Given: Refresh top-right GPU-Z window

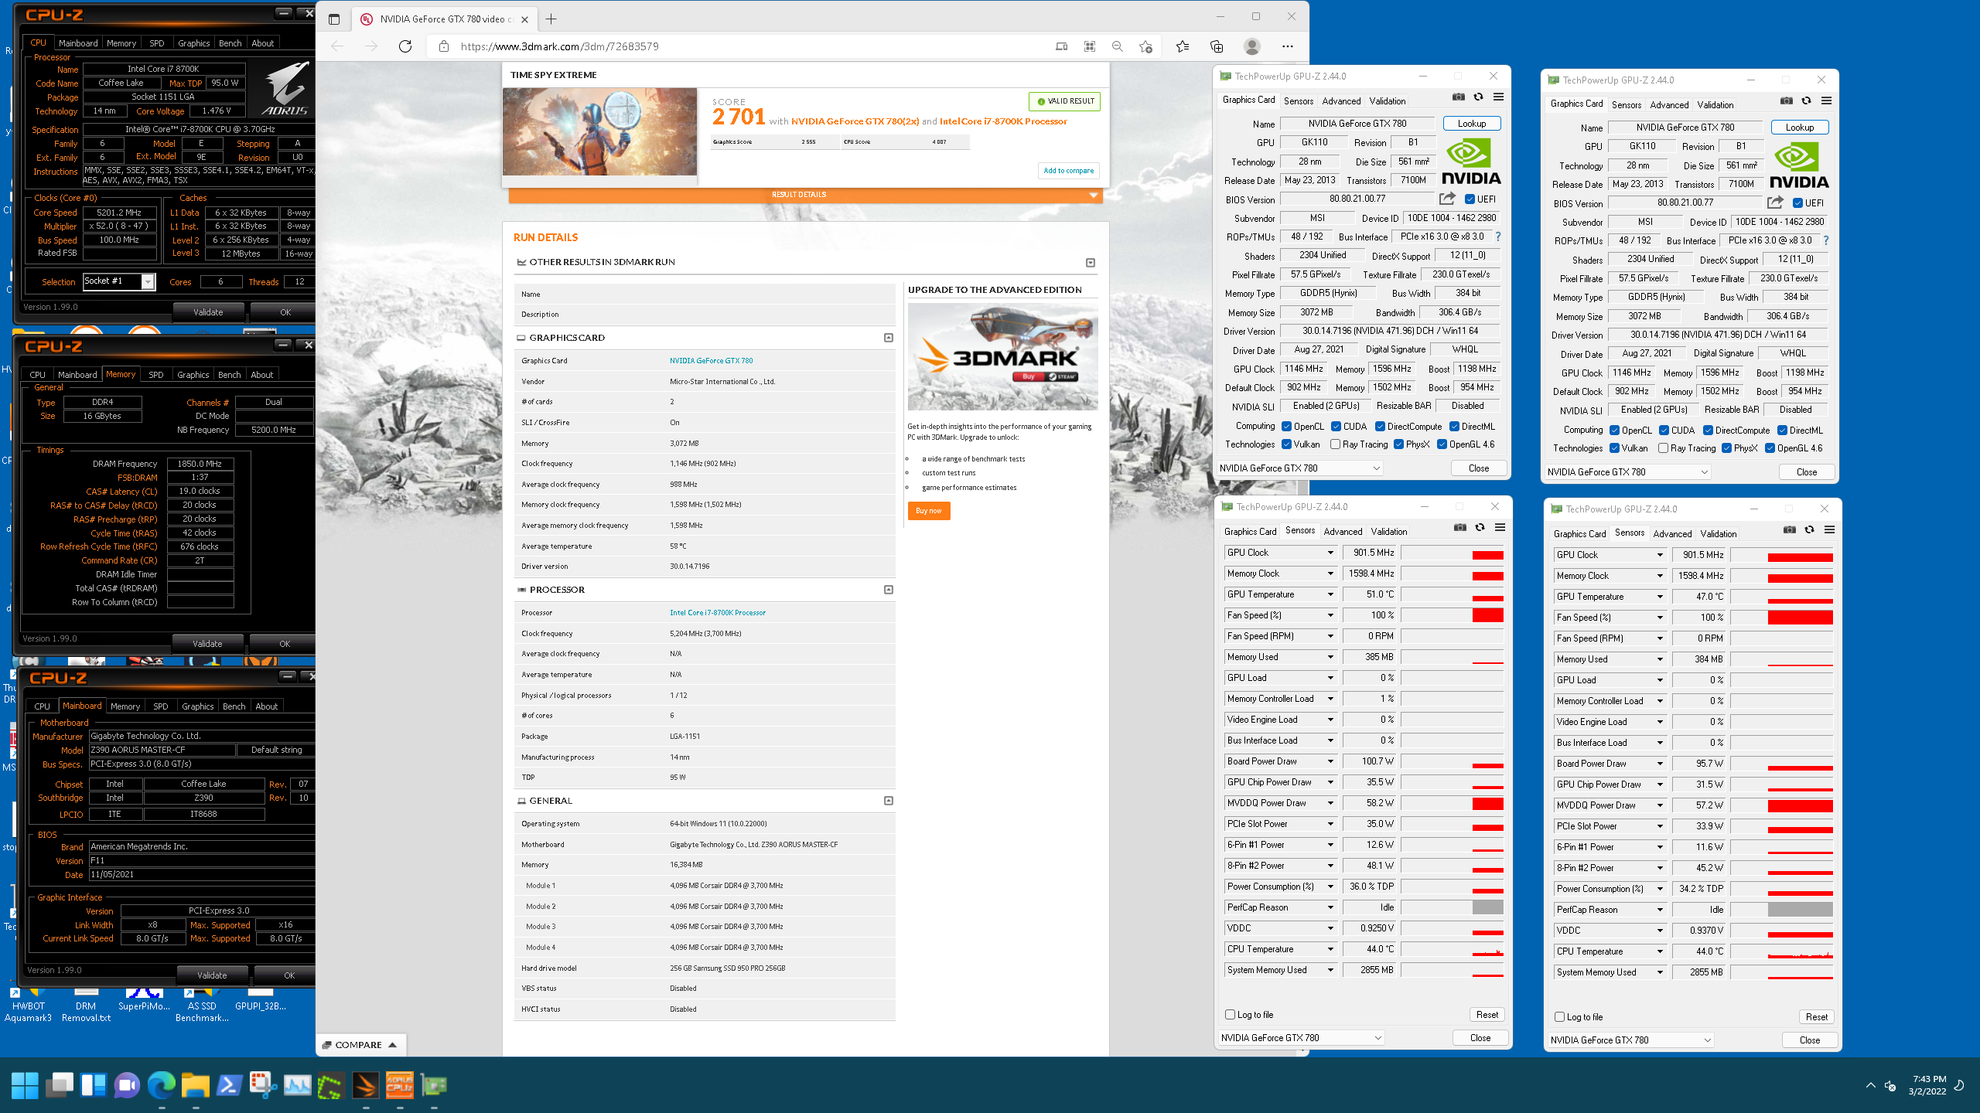Looking at the screenshot, I should (x=1806, y=101).
